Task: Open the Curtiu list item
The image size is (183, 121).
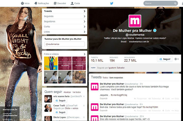Action: 65,27
